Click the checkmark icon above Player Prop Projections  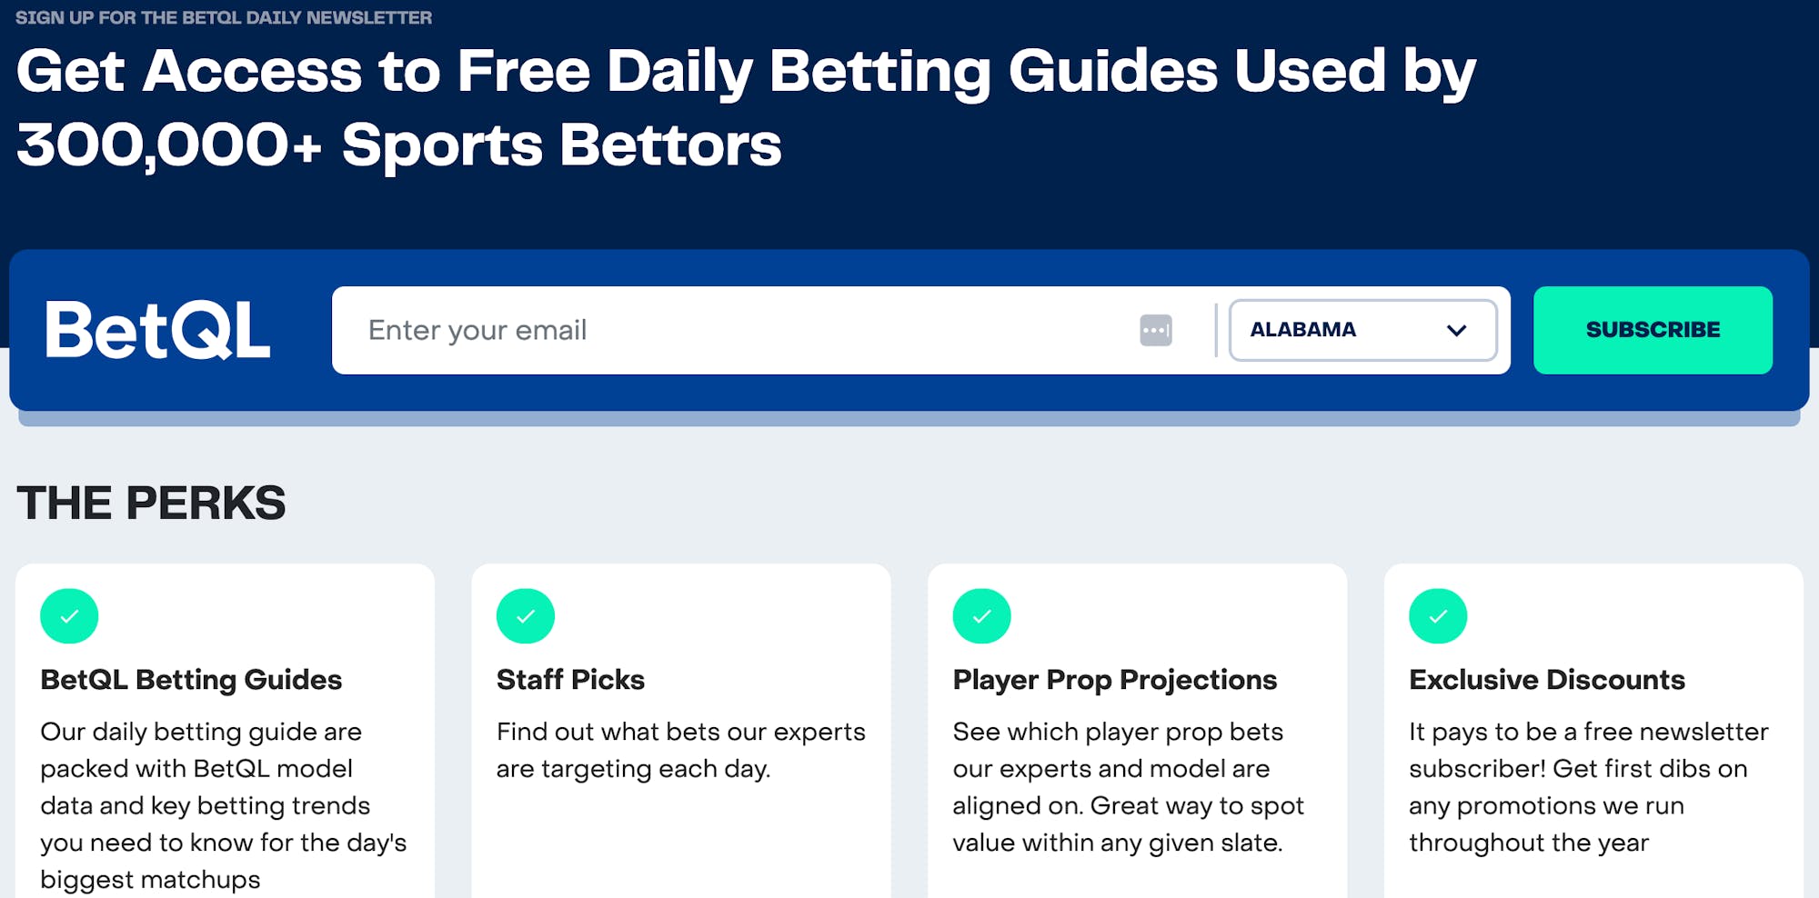point(981,616)
